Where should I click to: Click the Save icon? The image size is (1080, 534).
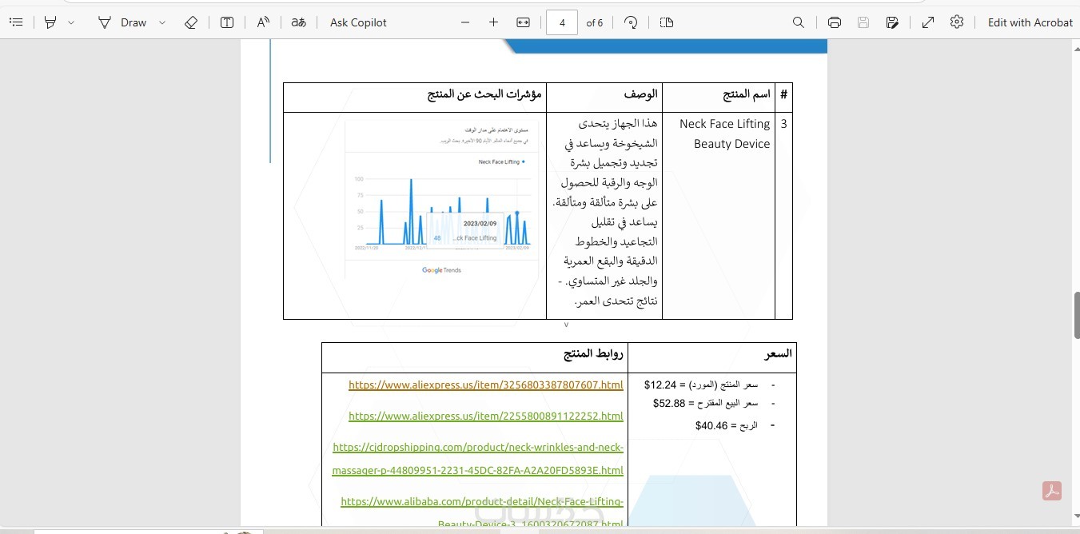[863, 22]
